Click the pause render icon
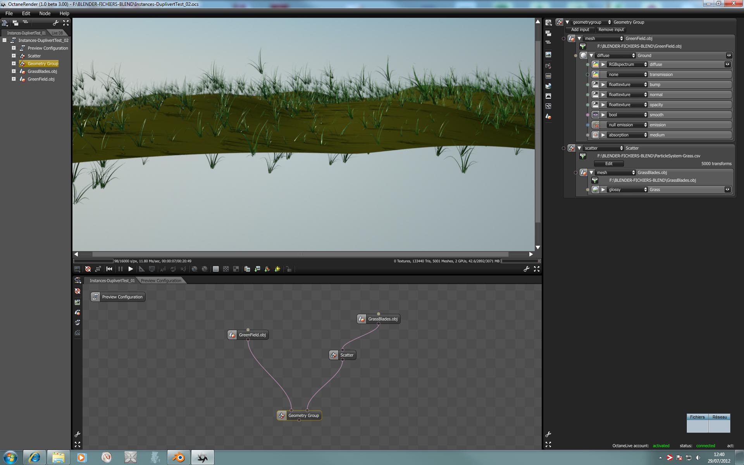744x465 pixels. (x=120, y=269)
